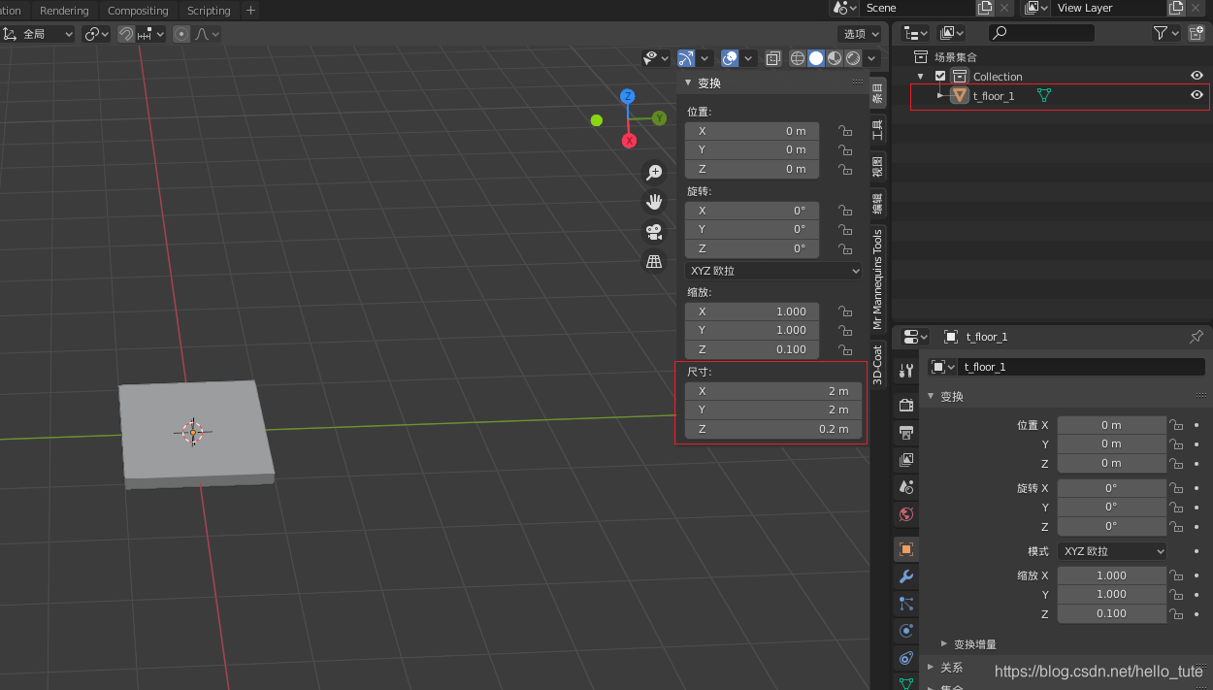The width and height of the screenshot is (1213, 690).
Task: Switch to the Scripting workspace tab
Action: (208, 10)
